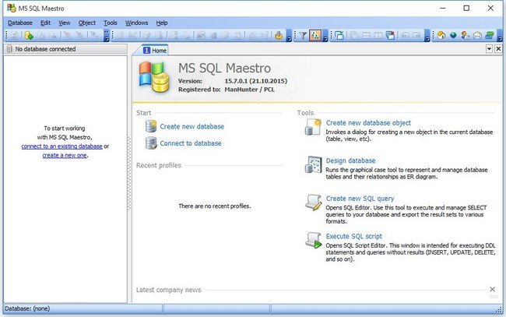Viewport: 506px width, 317px height.
Task: Click the green forum chat toolbar icon
Action: pyautogui.click(x=490, y=36)
